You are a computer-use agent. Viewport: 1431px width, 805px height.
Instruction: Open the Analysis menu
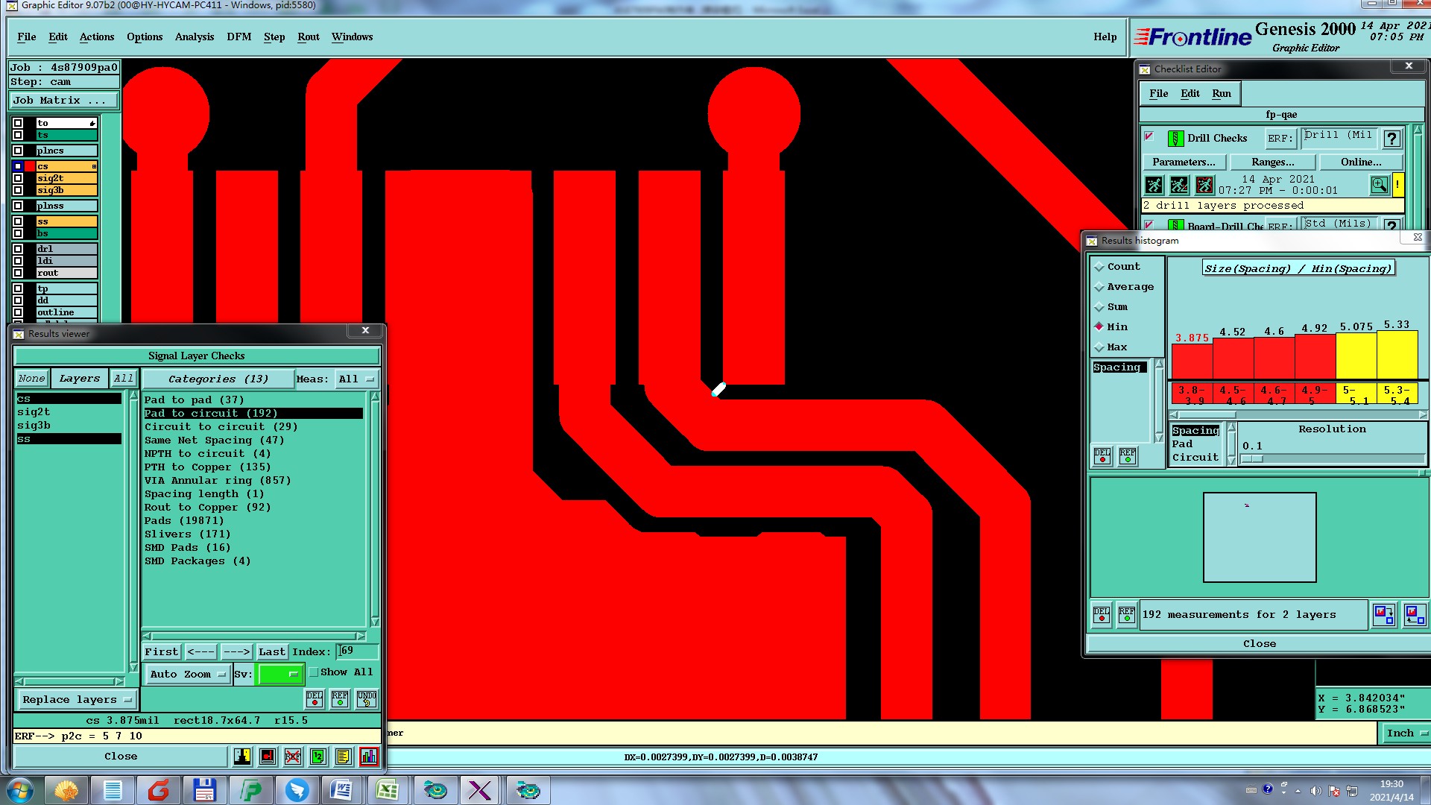click(194, 37)
